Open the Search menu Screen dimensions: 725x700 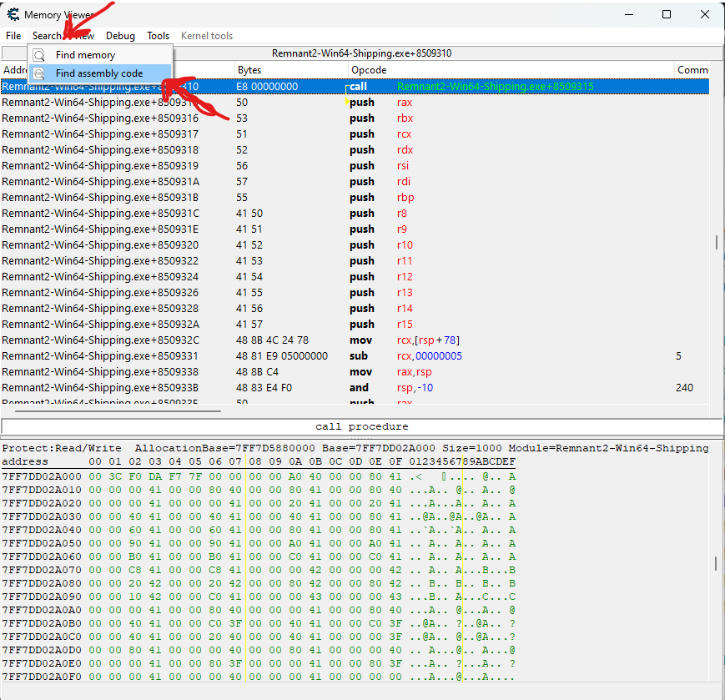pyautogui.click(x=47, y=36)
